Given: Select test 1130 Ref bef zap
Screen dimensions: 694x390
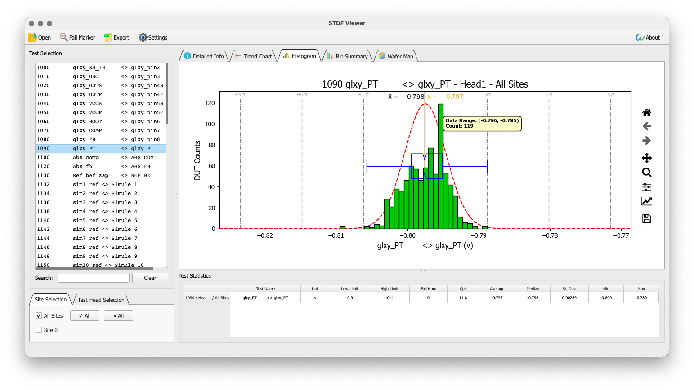Looking at the screenshot, I should pos(100,176).
